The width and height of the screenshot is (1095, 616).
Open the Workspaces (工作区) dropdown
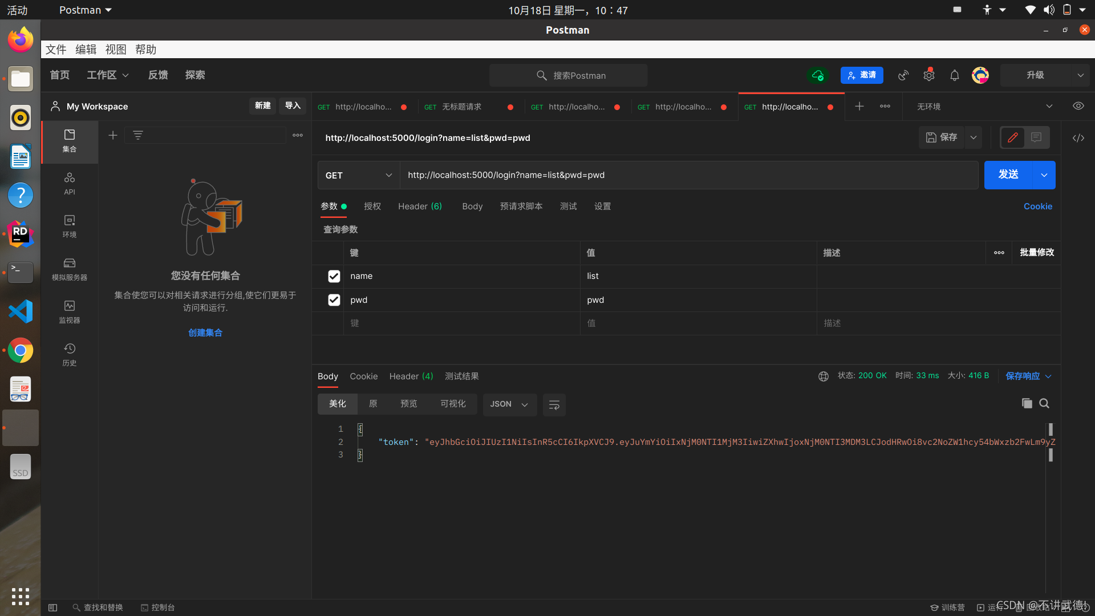(108, 75)
